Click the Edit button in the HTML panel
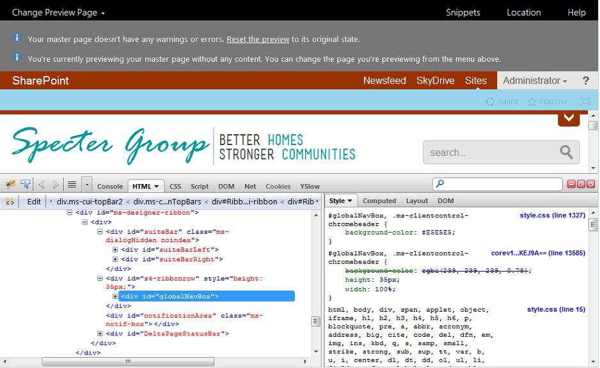This screenshot has height=368, width=600. [34, 202]
